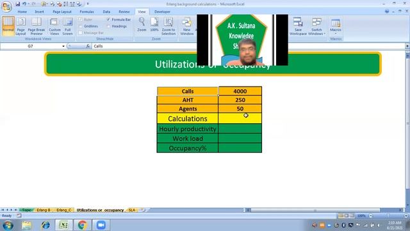The height and width of the screenshot is (231, 410).
Task: Click Bluetooth icon in system tray
Action: (343, 225)
